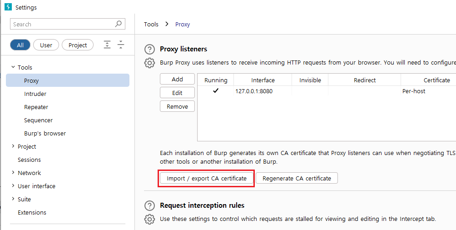Click Add proxy listener button

(x=178, y=79)
